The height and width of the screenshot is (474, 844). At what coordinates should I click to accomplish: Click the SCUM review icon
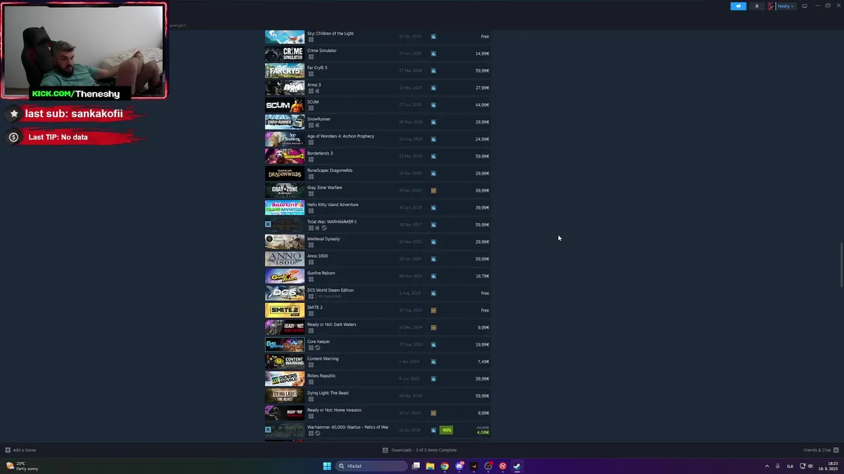[433, 105]
